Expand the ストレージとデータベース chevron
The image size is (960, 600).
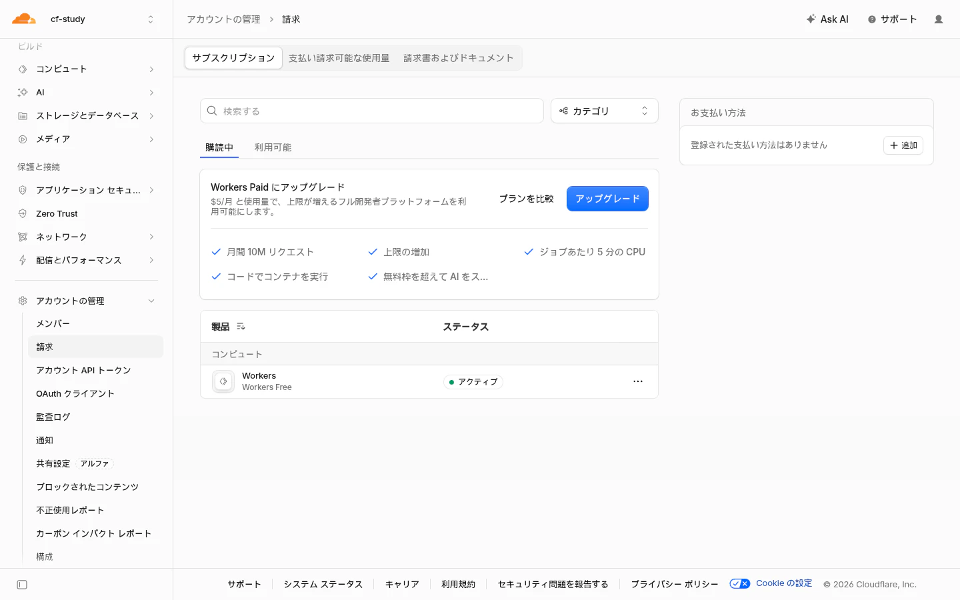(151, 116)
